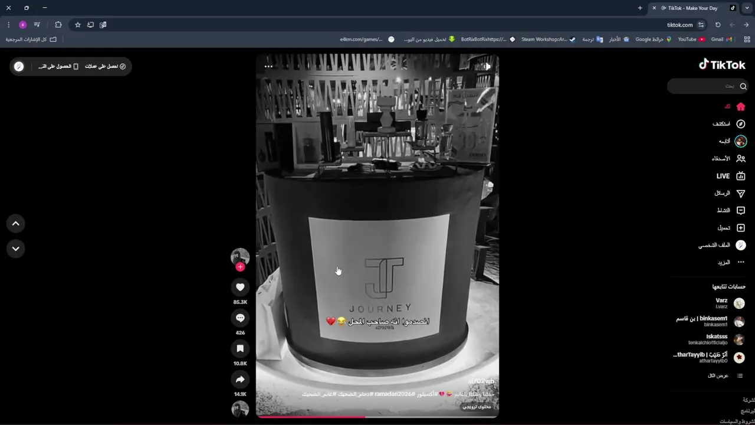Open followed account Varz

(730, 303)
